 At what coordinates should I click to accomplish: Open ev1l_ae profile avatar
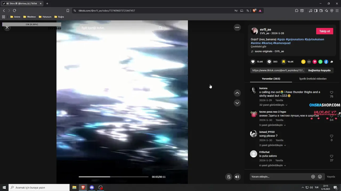(x=254, y=31)
